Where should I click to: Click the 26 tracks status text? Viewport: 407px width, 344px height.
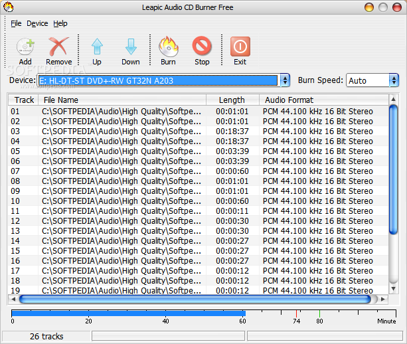click(x=46, y=337)
